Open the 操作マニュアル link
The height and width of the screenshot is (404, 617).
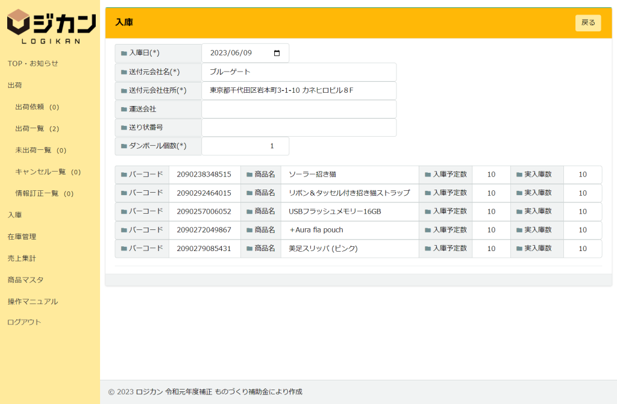tap(33, 302)
